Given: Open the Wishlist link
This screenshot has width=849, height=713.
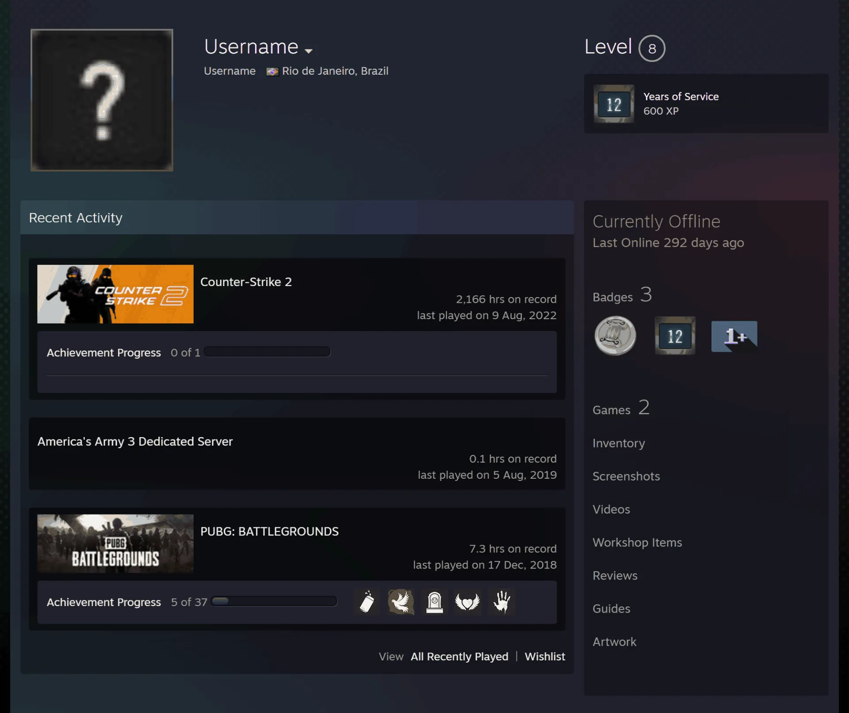Looking at the screenshot, I should click(x=545, y=657).
